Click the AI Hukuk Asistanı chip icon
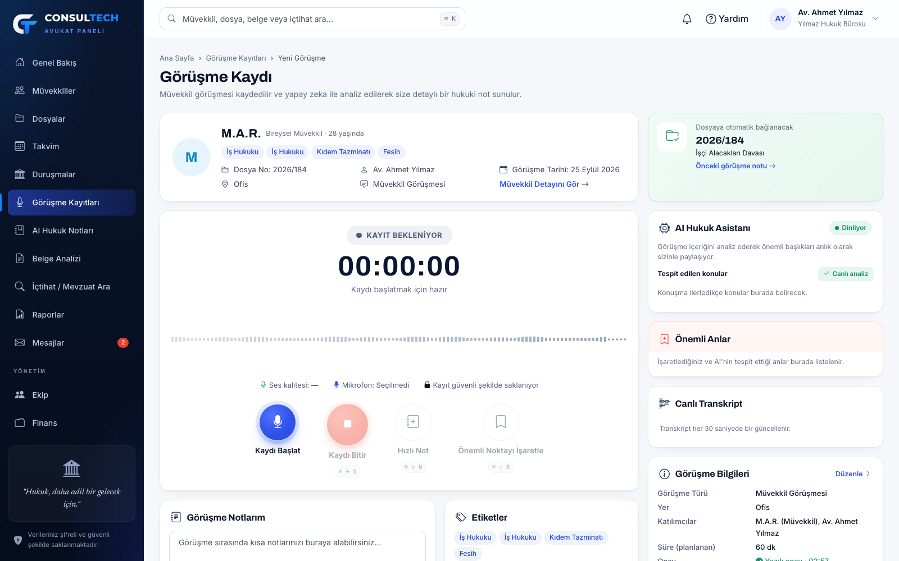Screen dimensions: 899x561 [664, 228]
